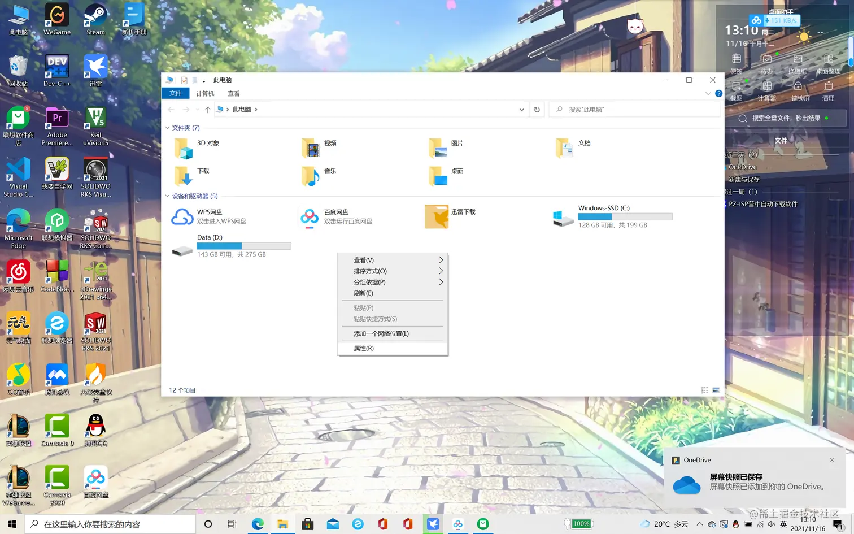Image resolution: width=854 pixels, height=534 pixels.
Task: Click the refresh button beside the address bar
Action: [537, 110]
